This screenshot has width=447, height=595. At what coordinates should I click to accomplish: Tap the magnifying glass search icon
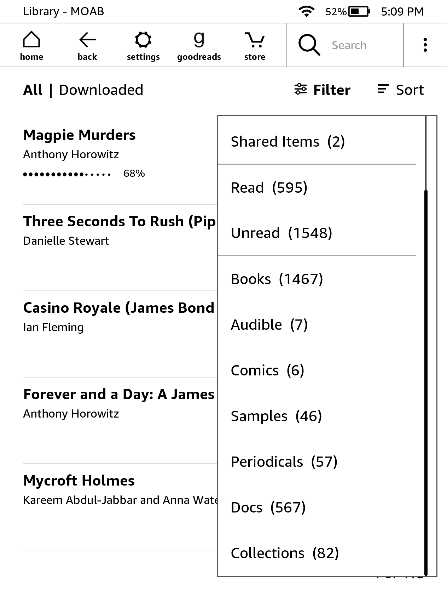(309, 45)
